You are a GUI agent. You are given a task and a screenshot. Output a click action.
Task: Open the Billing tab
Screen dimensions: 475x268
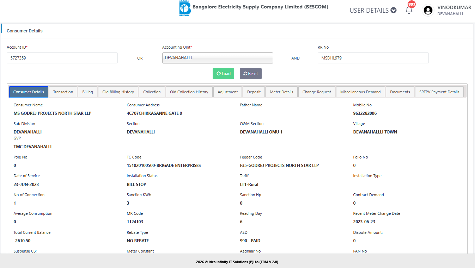pyautogui.click(x=87, y=92)
